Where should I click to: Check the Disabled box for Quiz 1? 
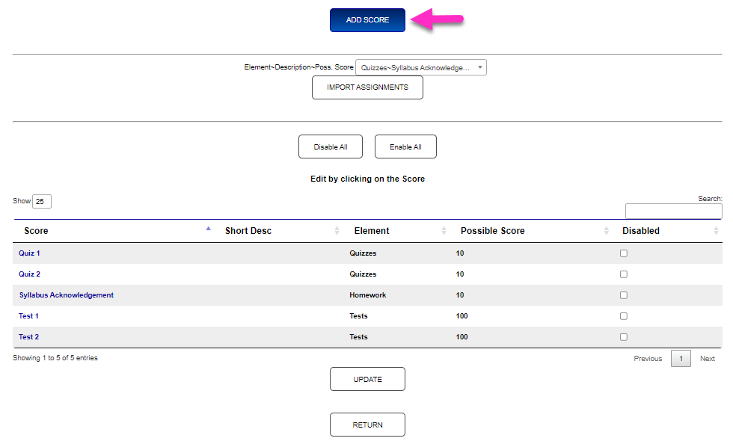click(x=623, y=253)
